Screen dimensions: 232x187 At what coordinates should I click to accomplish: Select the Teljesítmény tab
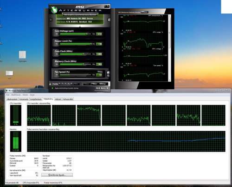[48, 99]
